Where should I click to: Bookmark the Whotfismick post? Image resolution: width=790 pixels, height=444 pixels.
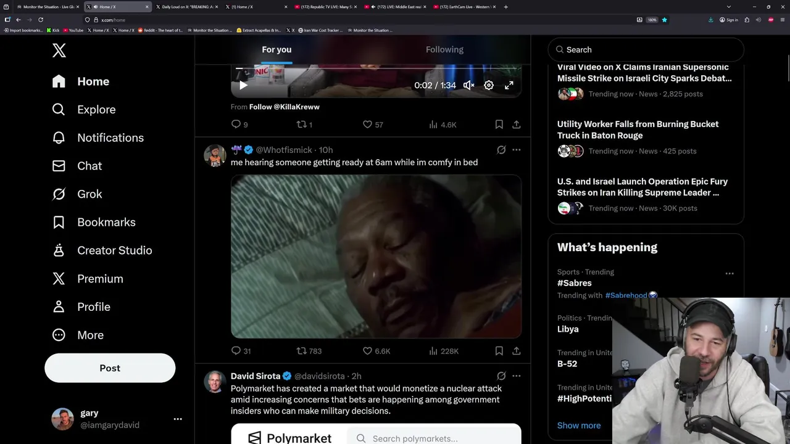[x=499, y=351]
